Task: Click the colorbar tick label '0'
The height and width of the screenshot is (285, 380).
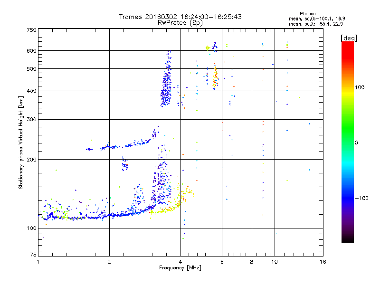Action: tap(356, 142)
